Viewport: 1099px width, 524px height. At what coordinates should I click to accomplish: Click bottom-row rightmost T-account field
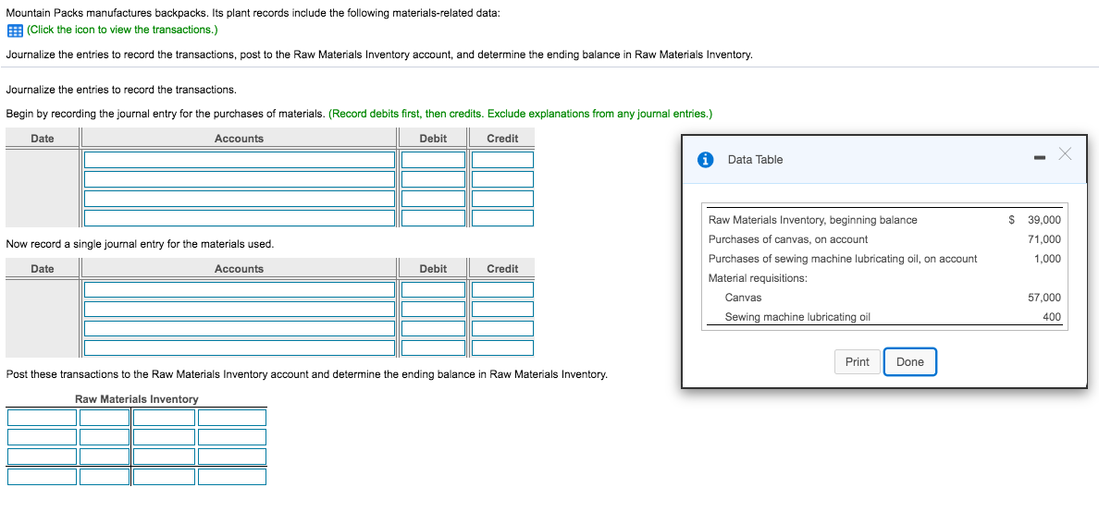pos(232,476)
